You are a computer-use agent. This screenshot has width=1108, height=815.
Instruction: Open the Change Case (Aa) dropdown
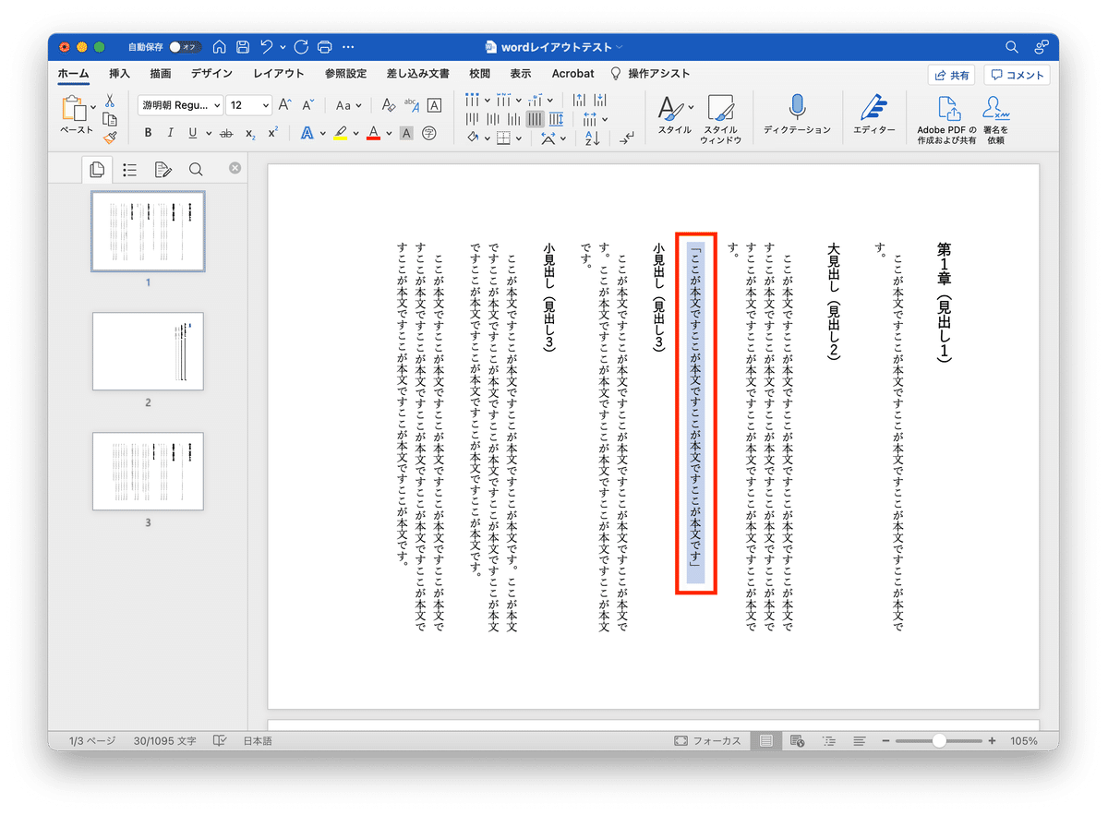tap(348, 105)
